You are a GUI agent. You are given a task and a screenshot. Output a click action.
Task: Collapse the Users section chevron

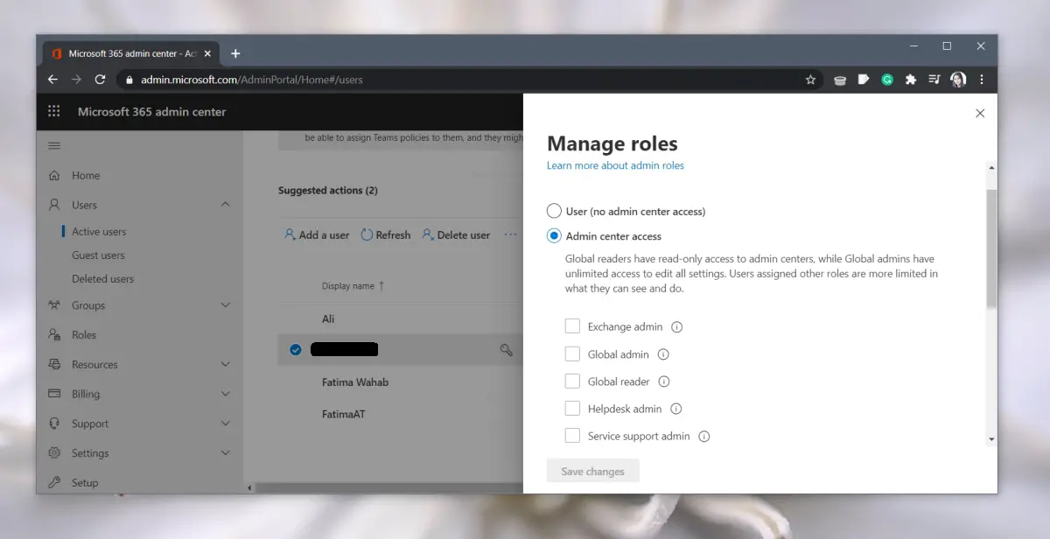pos(225,205)
